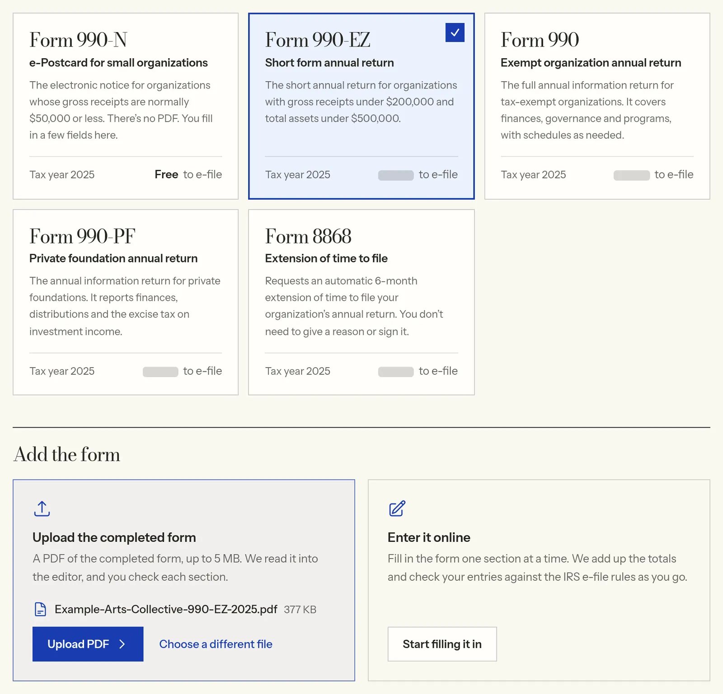
Task: Click 'Extension of time to file' subtitle
Action: pos(326,258)
